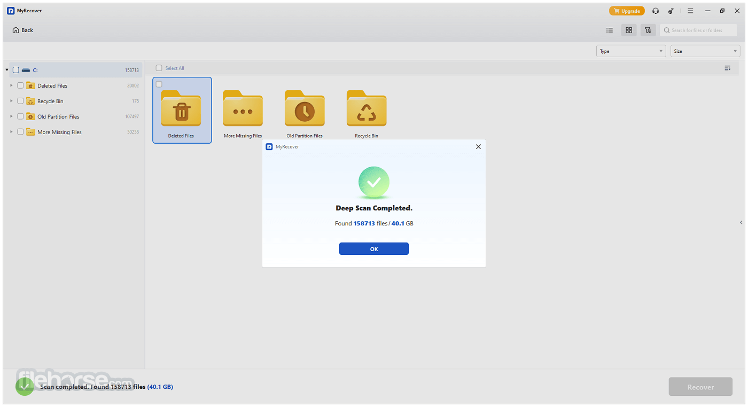Click the "Found 158713 files / 40.1 GB" dialog text
This screenshot has width=748, height=407.
point(374,223)
